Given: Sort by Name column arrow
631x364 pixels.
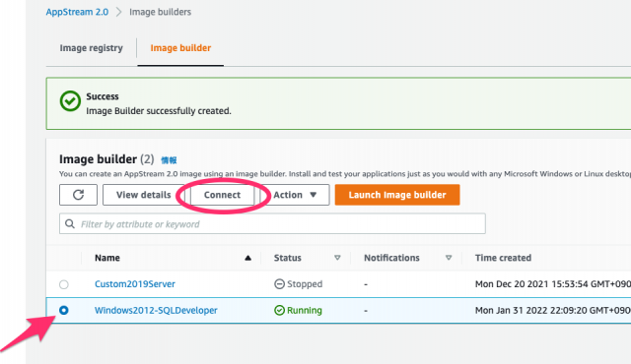Looking at the screenshot, I should coord(247,258).
